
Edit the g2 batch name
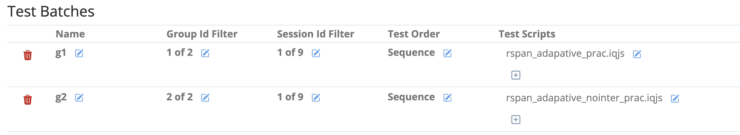79,98
